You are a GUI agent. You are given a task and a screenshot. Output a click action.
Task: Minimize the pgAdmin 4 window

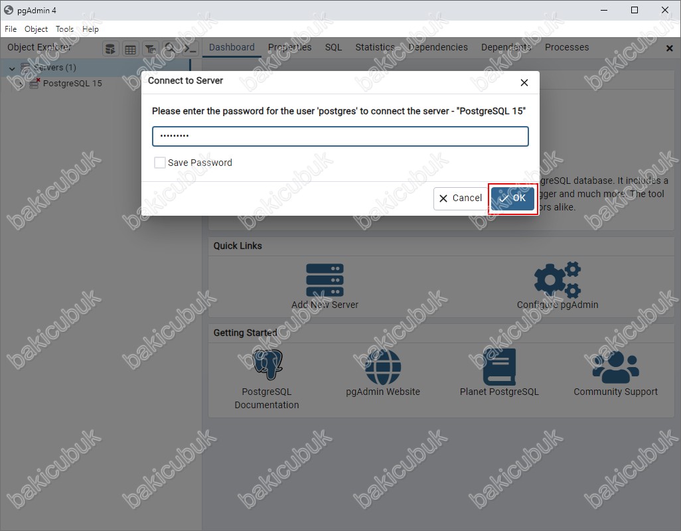604,10
